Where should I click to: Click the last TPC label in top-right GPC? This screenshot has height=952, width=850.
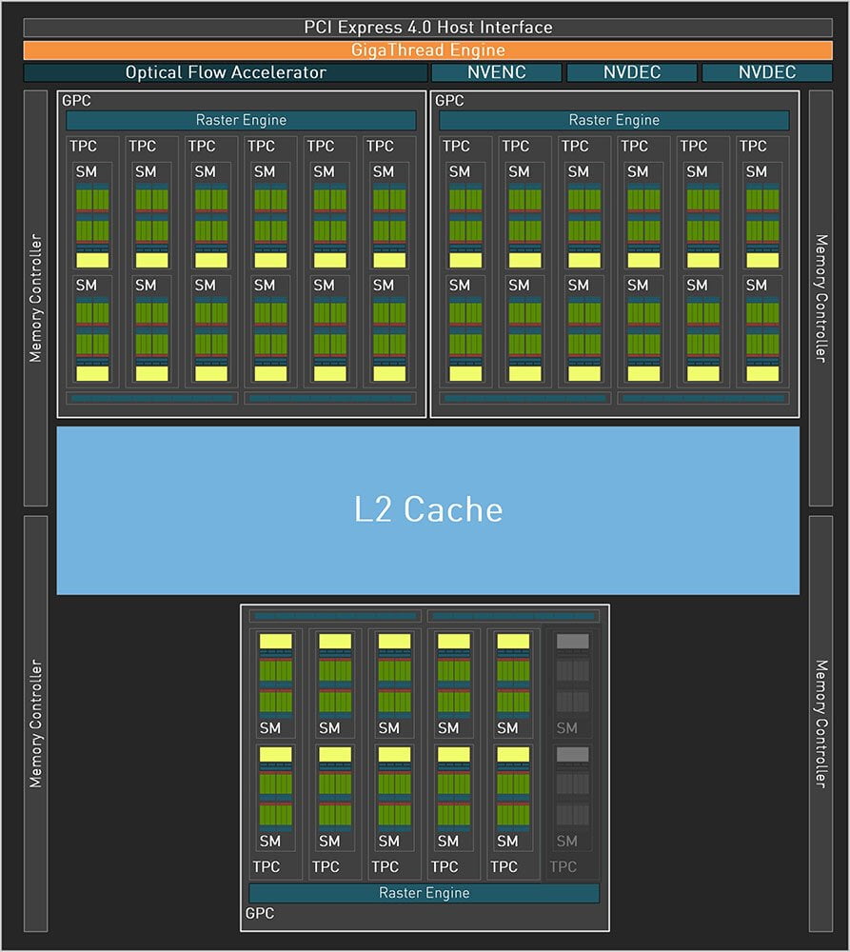[x=753, y=147]
